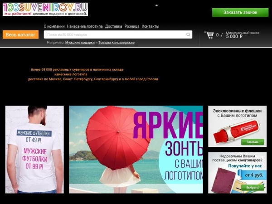
Task: Open the Розница section
Action: coord(132,26)
